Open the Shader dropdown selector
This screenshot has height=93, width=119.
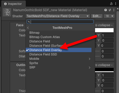coord(58,16)
